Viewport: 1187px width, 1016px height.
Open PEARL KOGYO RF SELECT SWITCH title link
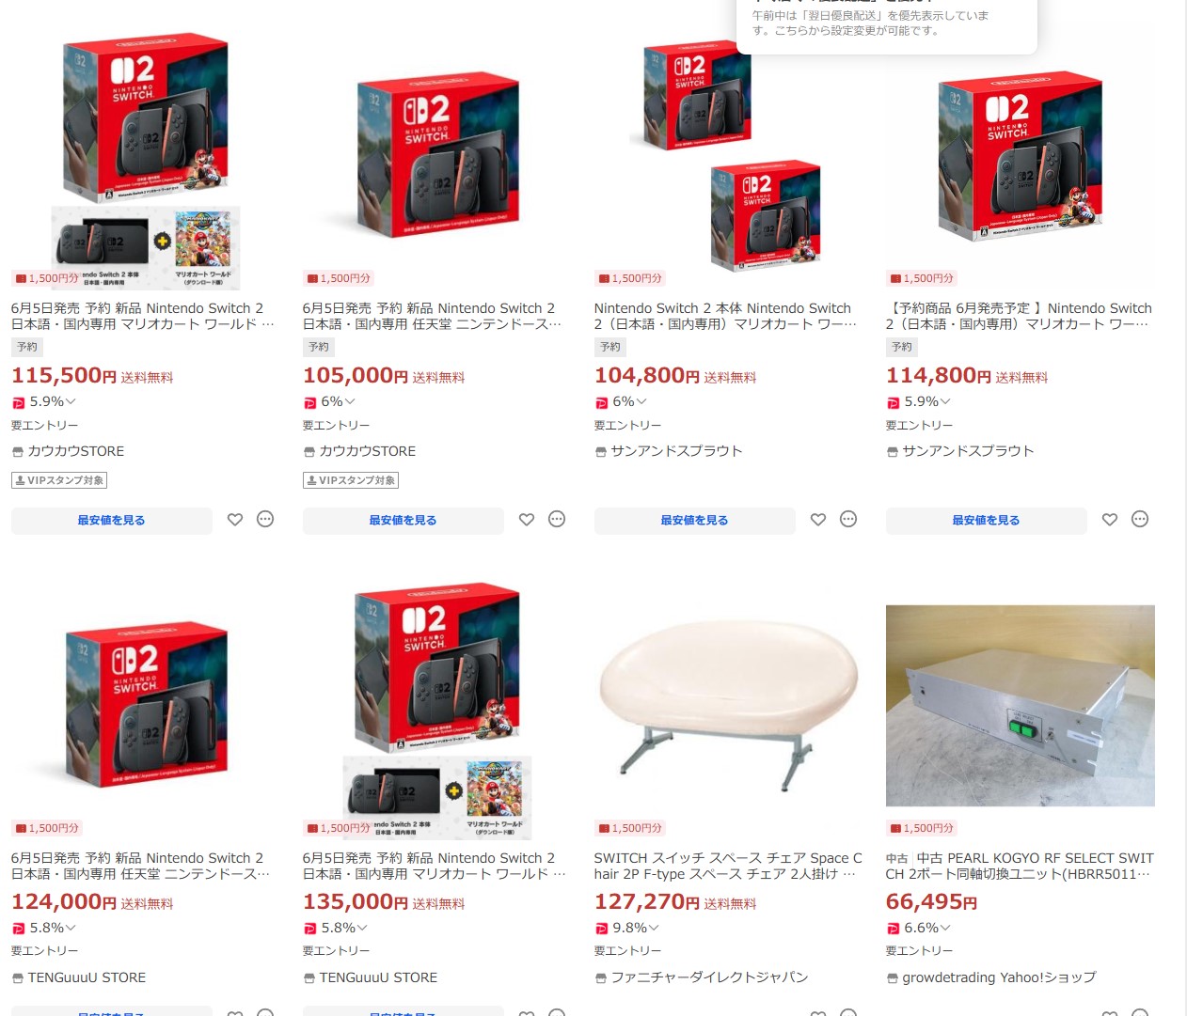click(1020, 866)
